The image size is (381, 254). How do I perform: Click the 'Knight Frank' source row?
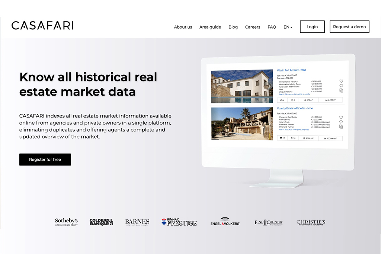pyautogui.click(x=304, y=122)
